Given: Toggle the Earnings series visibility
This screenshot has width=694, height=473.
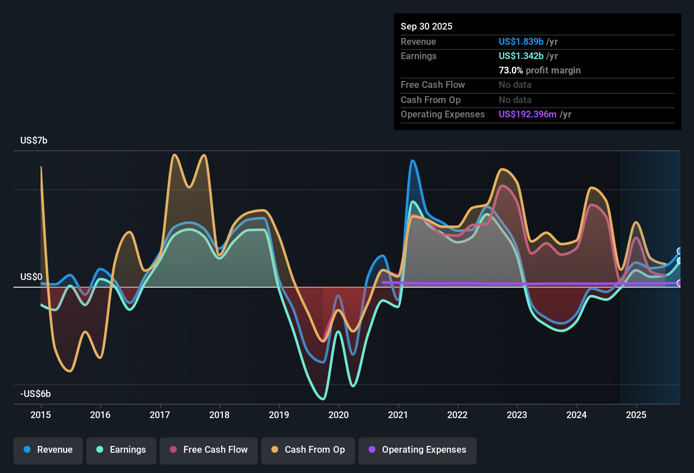Looking at the screenshot, I should tap(121, 450).
